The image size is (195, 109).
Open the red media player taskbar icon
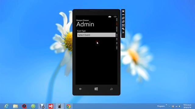point(24,106)
